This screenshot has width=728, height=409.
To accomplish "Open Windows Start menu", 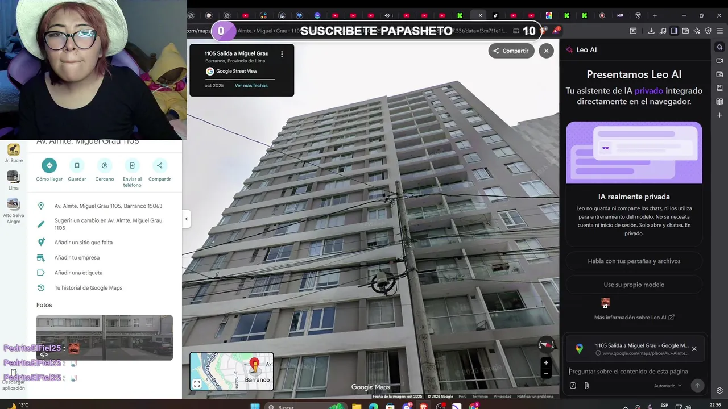I will (255, 406).
